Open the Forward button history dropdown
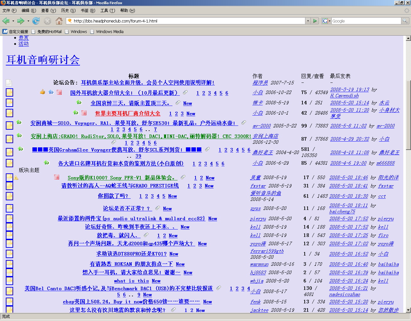Image resolution: width=411 pixels, height=321 pixels. tap(28, 21)
